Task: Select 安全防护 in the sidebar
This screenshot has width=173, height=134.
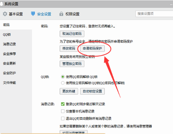Action: pyautogui.click(x=10, y=73)
